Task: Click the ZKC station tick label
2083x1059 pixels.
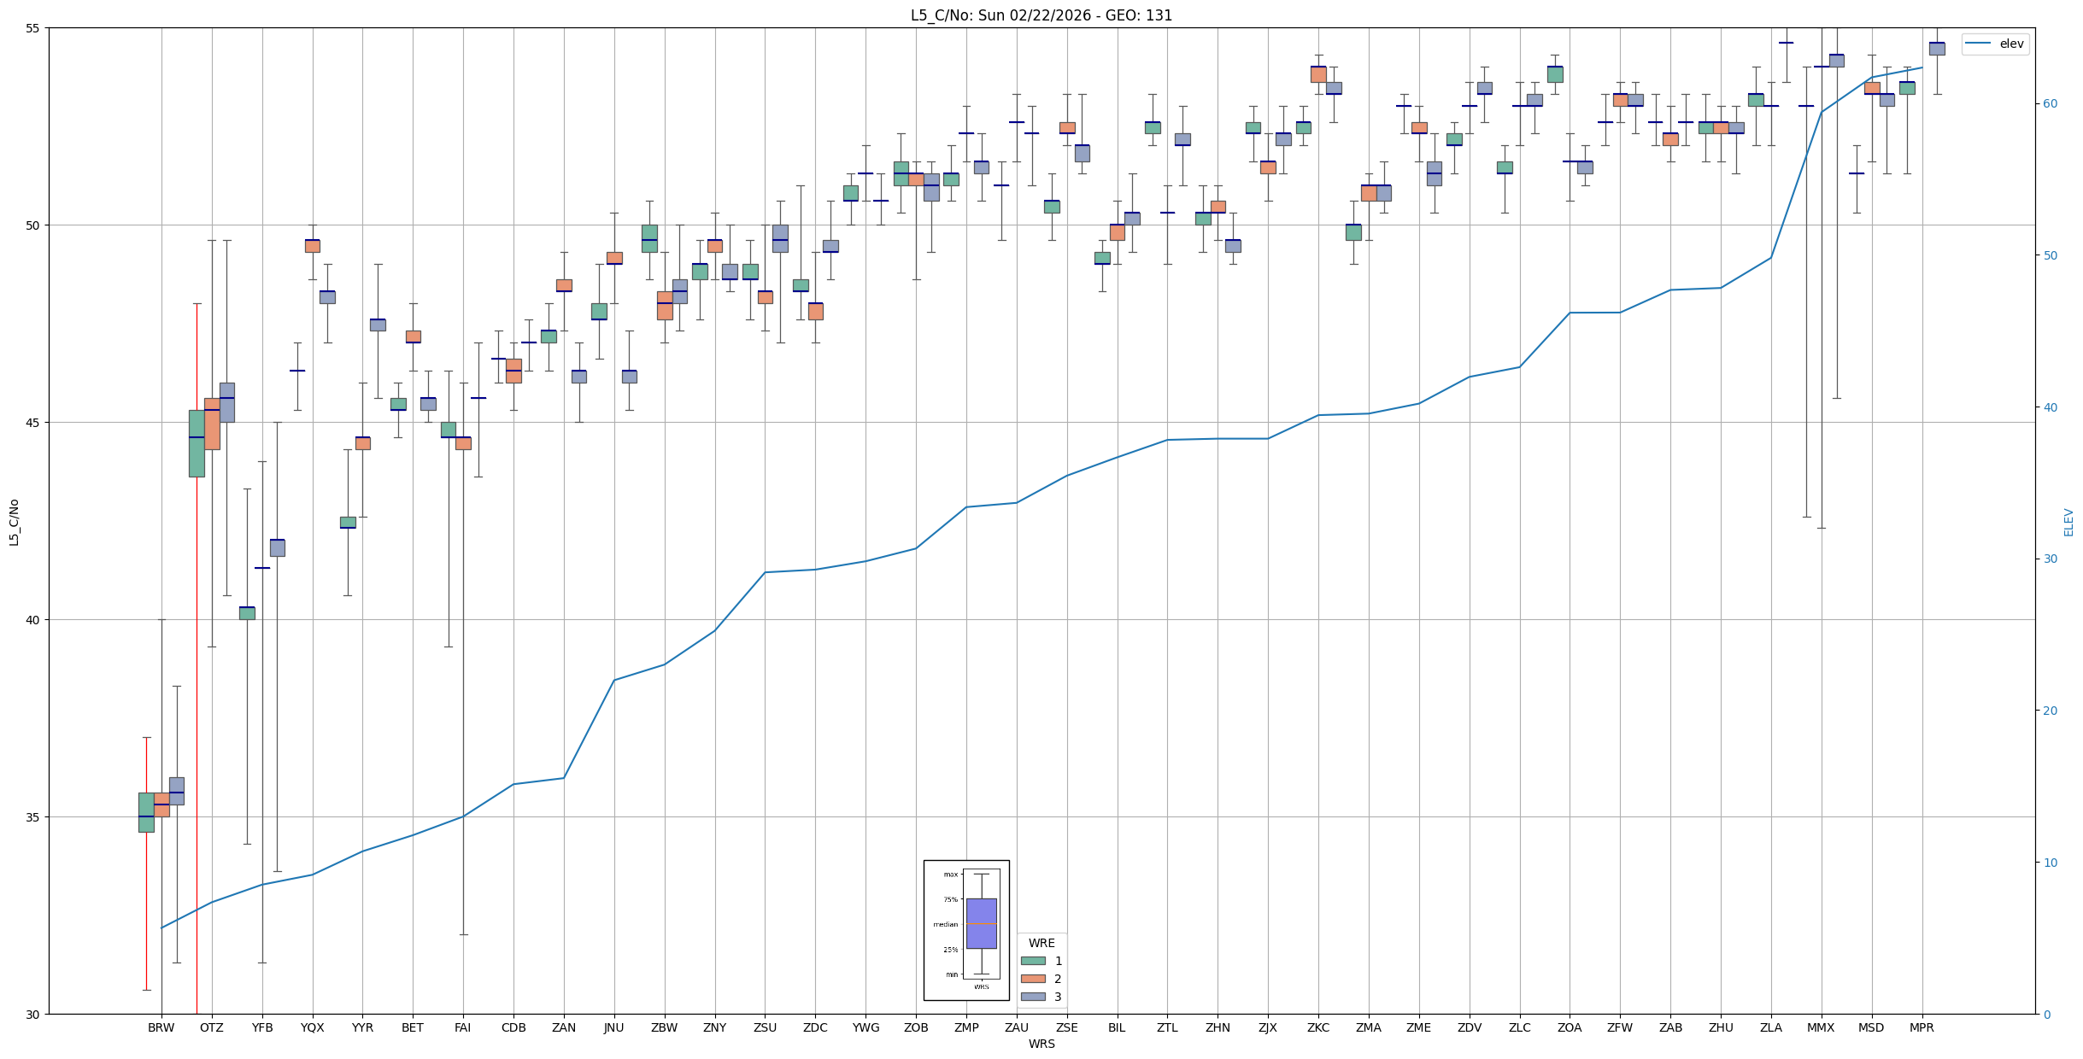Action: pyautogui.click(x=1318, y=1027)
